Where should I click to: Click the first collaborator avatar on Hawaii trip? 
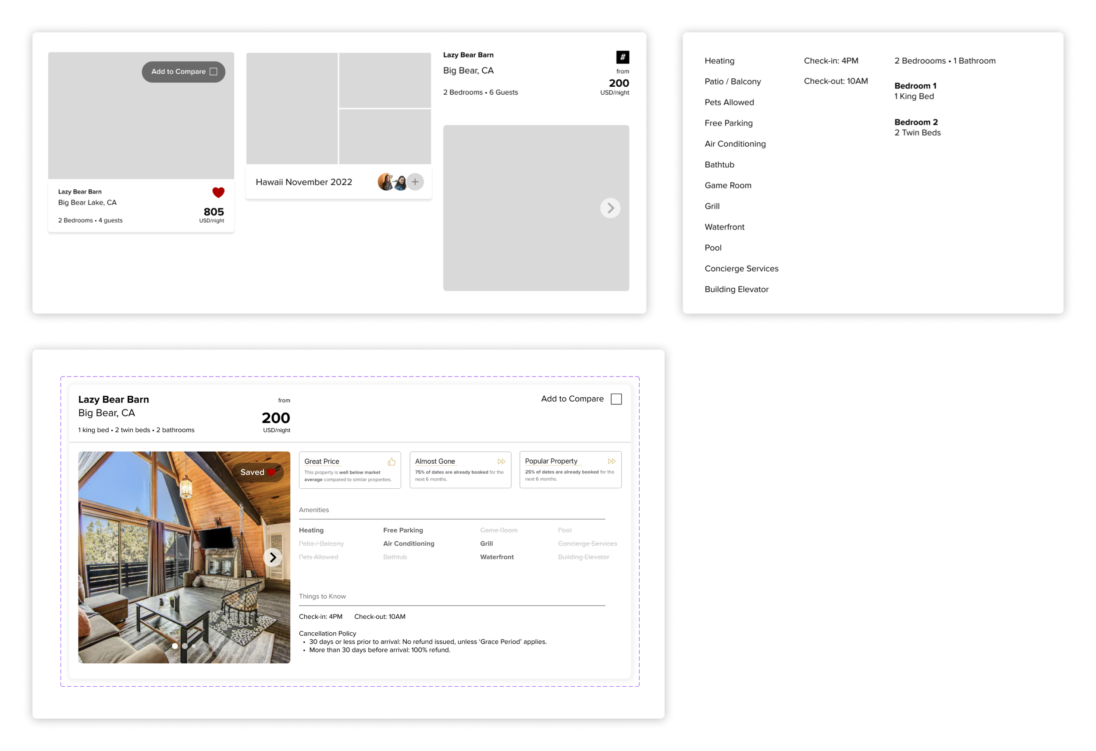(x=385, y=182)
